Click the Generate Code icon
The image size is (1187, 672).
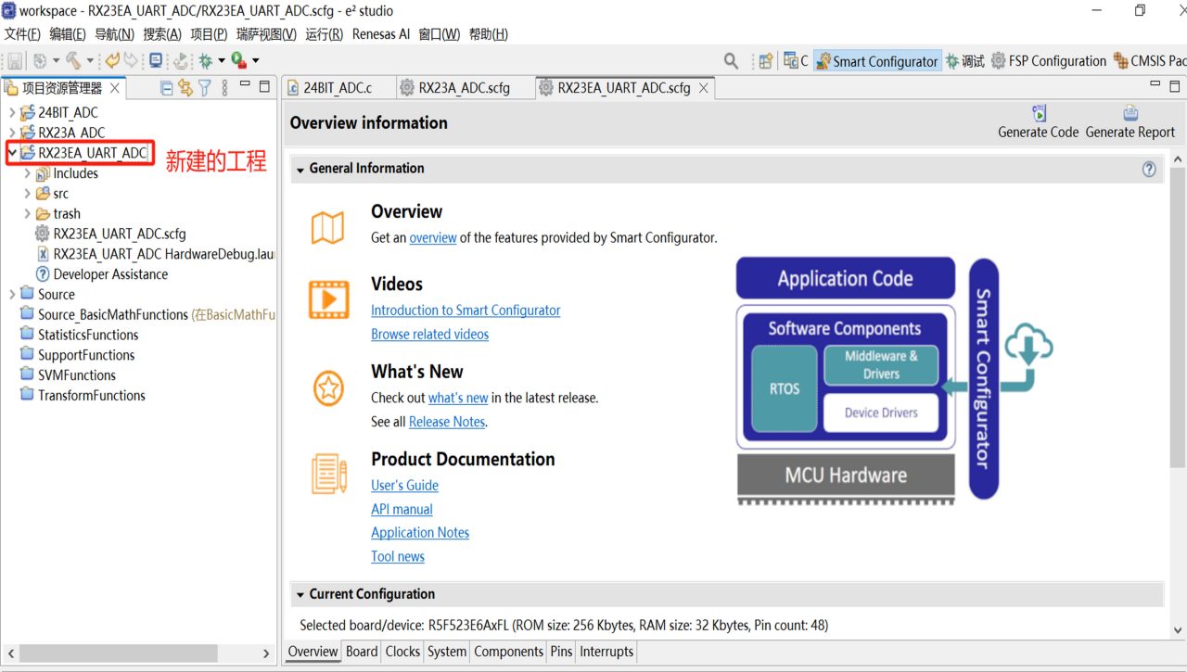(1039, 114)
